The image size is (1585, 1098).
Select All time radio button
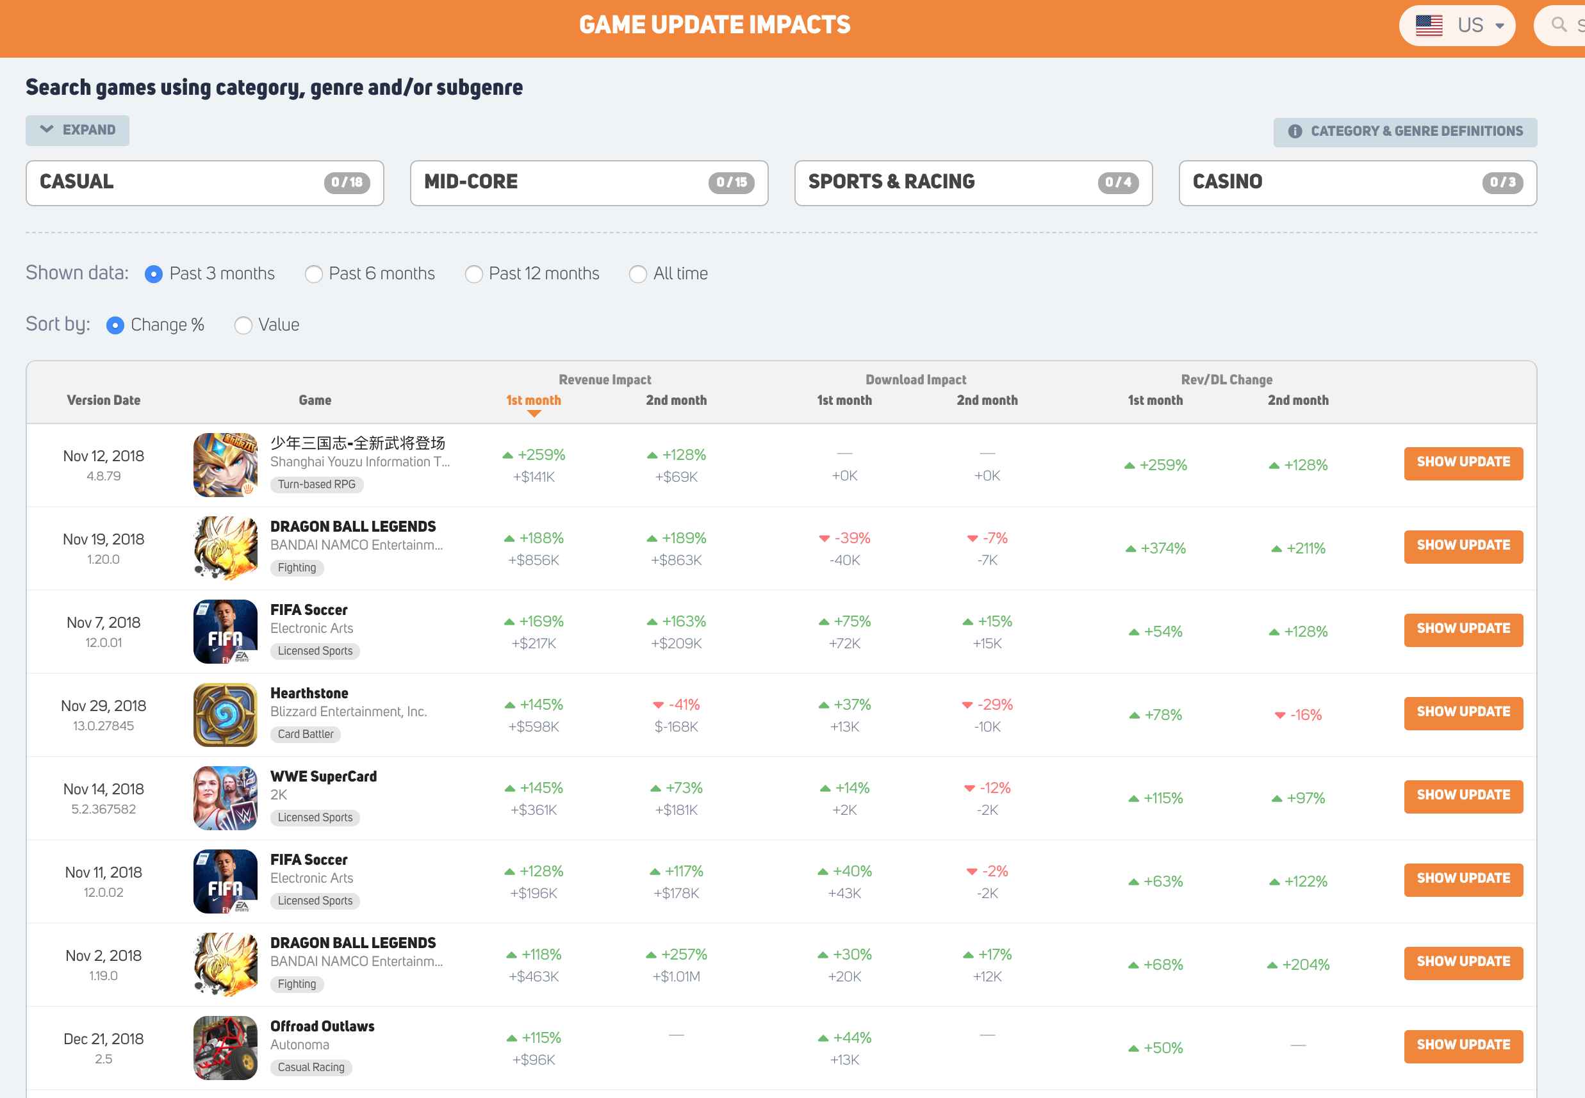[x=637, y=274]
